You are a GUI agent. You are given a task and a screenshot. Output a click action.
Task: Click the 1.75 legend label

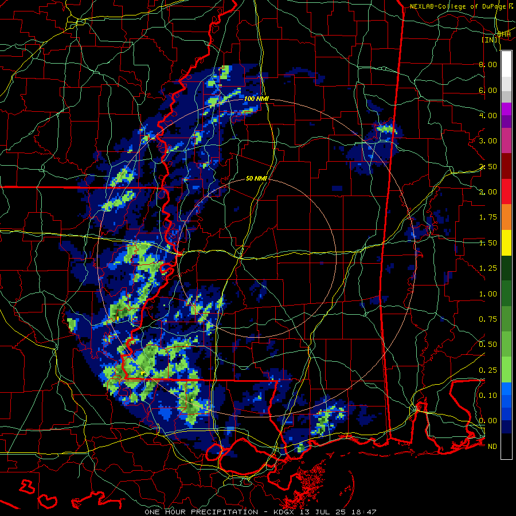(488, 217)
